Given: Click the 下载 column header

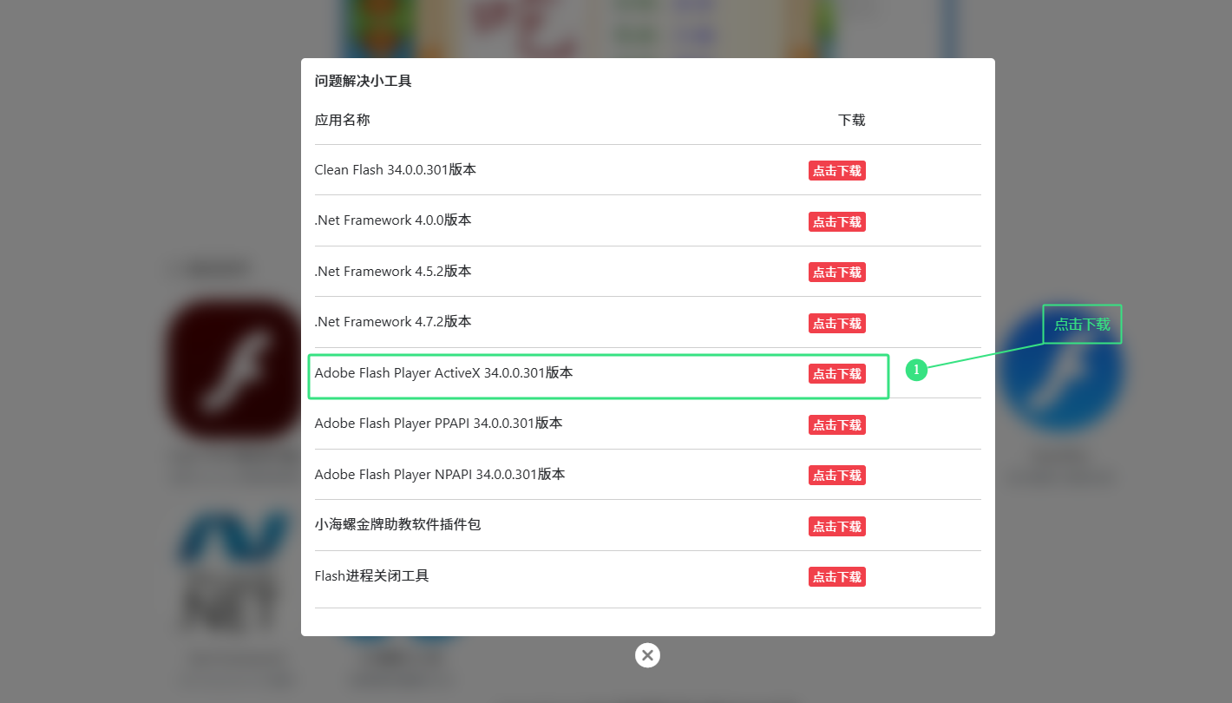Looking at the screenshot, I should pyautogui.click(x=851, y=120).
